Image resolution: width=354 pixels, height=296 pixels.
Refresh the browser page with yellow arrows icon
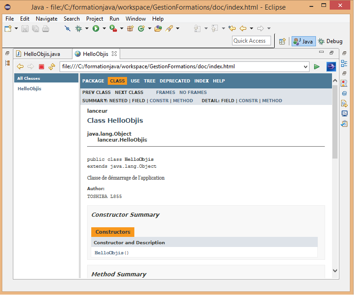[x=51, y=66]
